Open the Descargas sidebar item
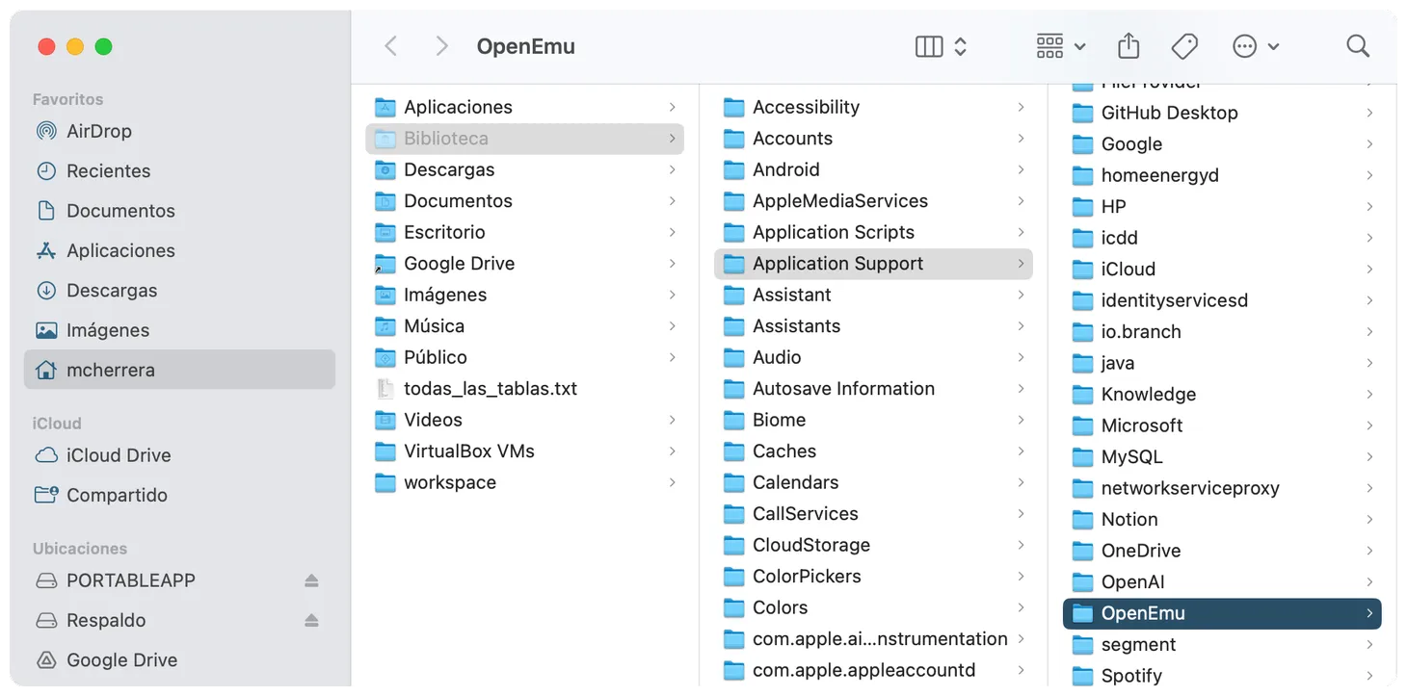Image resolution: width=1407 pixels, height=696 pixels. [x=111, y=290]
